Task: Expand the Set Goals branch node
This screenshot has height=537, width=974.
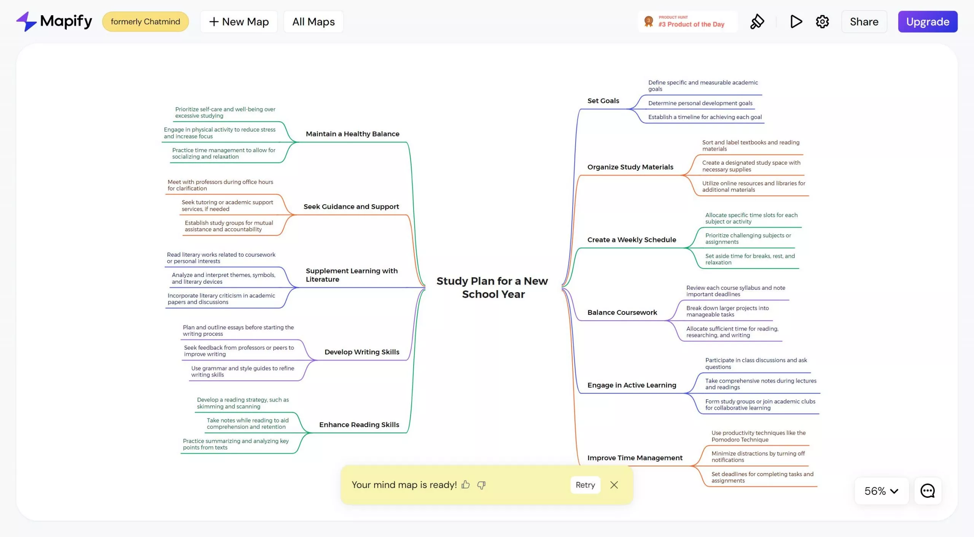Action: coord(603,100)
